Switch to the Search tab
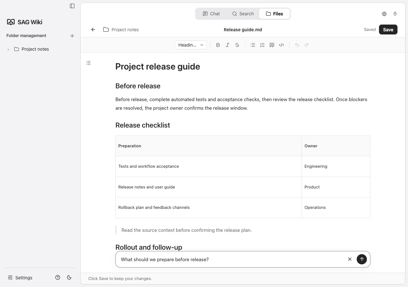Screen dimensions: 408x287 [243, 14]
